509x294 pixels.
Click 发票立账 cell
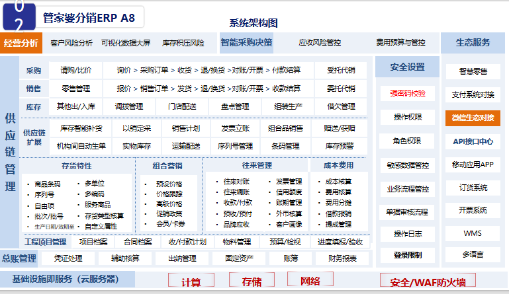coord(236,128)
